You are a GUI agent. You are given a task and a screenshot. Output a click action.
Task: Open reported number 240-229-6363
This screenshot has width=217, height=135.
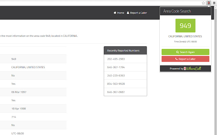[x=116, y=76]
